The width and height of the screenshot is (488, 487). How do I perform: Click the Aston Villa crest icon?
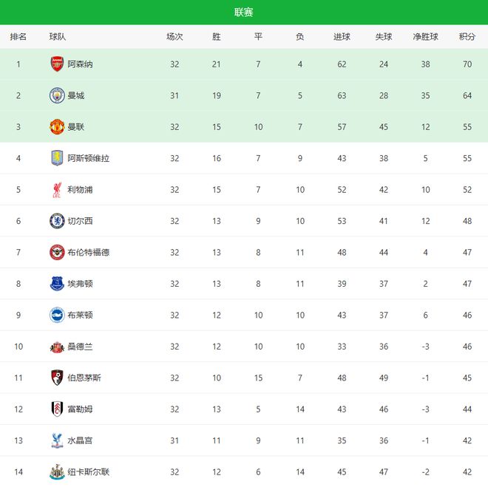coord(57,158)
